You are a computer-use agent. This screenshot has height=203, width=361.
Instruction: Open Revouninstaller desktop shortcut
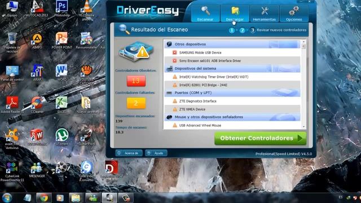click(86, 41)
